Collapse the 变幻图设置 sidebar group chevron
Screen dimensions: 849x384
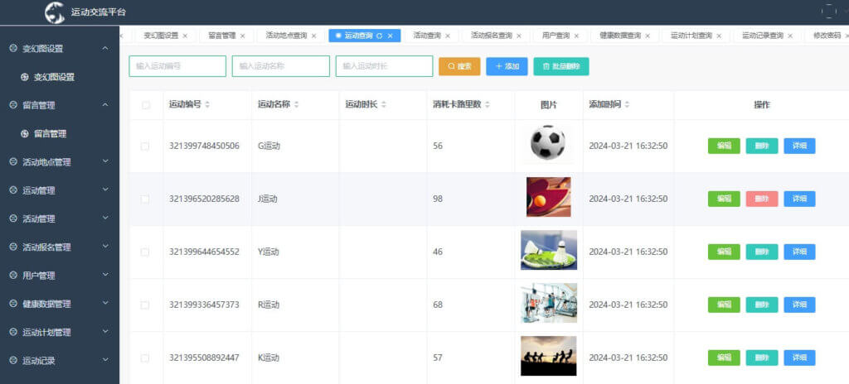point(105,48)
